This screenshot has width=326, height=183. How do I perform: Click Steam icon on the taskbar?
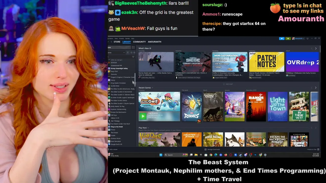pos(240,155)
